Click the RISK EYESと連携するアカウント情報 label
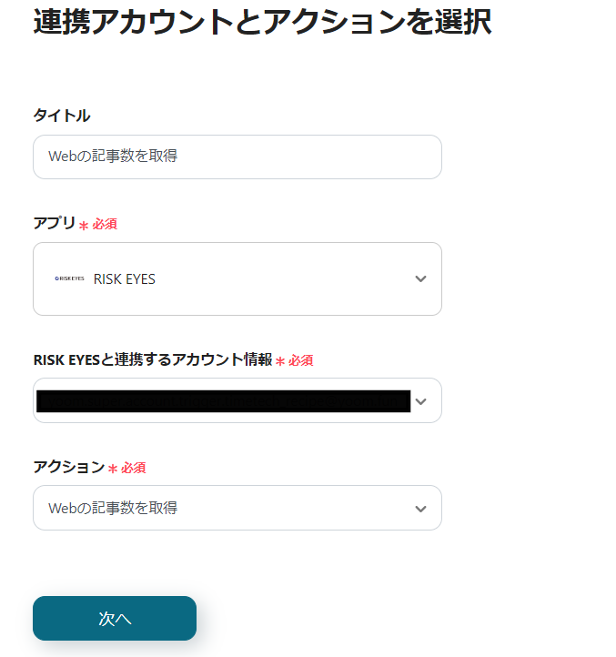Screen dimensions: 616x657 [x=152, y=359]
